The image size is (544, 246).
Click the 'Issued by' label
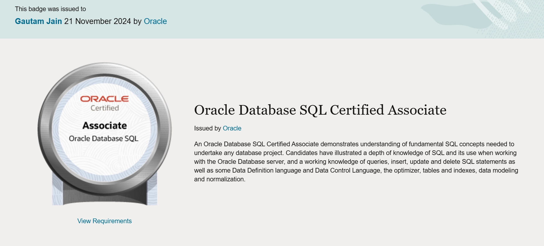pyautogui.click(x=207, y=128)
